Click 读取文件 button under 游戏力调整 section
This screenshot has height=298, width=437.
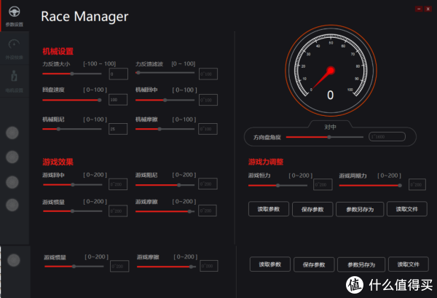407,209
